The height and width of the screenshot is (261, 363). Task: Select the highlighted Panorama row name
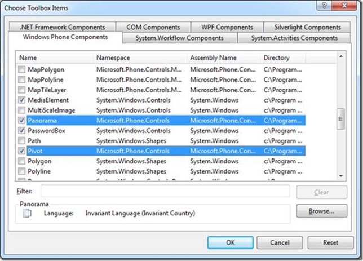[42, 121]
